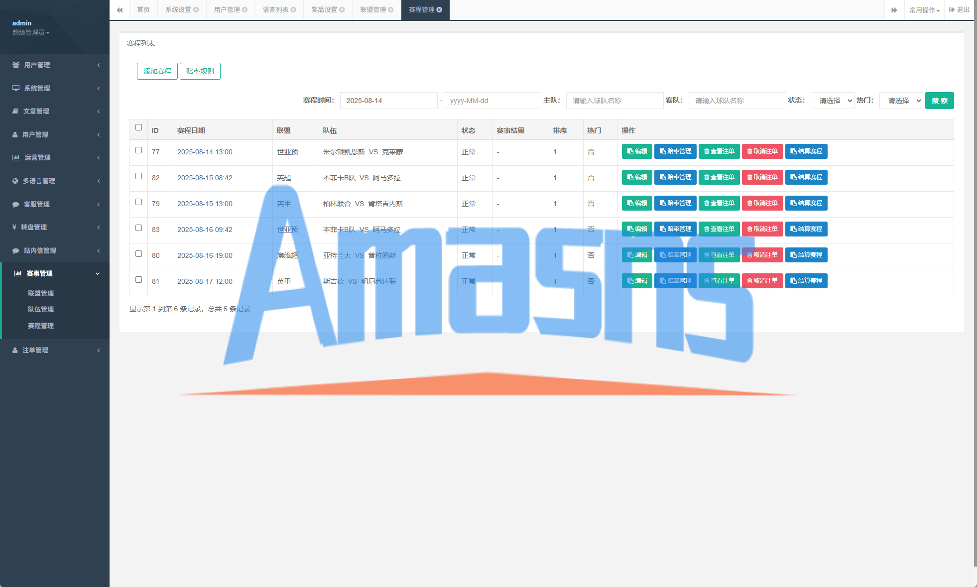This screenshot has width=977, height=587.
Task: Tick the checkbox for match ID 77
Action: (x=139, y=150)
